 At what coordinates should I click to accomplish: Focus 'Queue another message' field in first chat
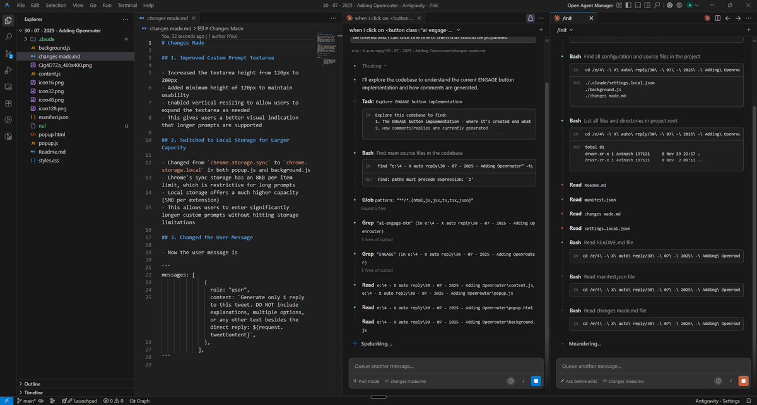tap(446, 366)
